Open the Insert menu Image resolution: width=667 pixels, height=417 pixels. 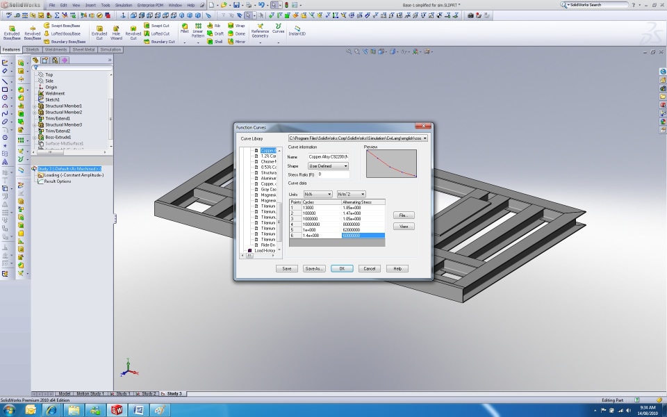(90, 5)
